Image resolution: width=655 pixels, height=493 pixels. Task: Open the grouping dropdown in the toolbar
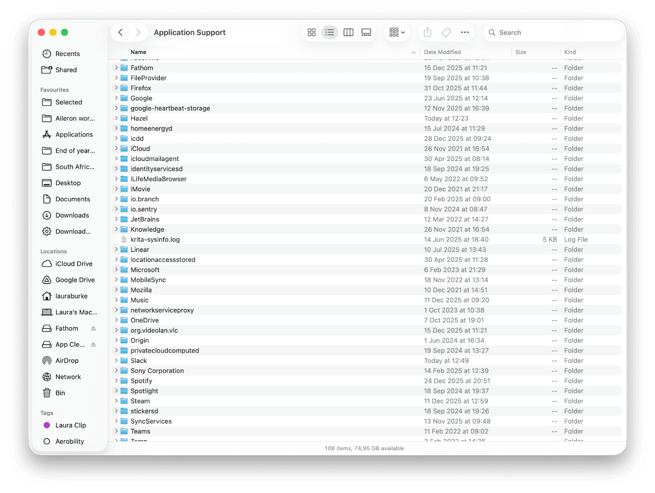(397, 32)
